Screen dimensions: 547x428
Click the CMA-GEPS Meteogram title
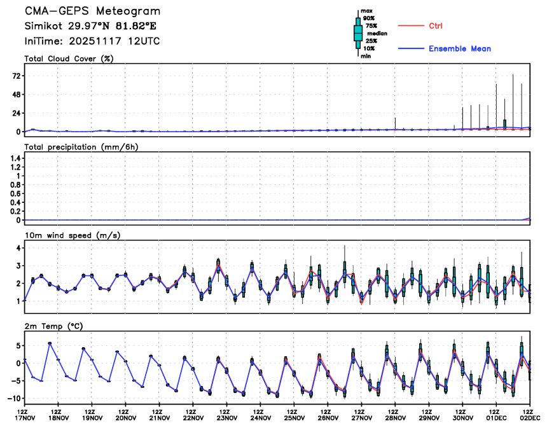coord(92,11)
